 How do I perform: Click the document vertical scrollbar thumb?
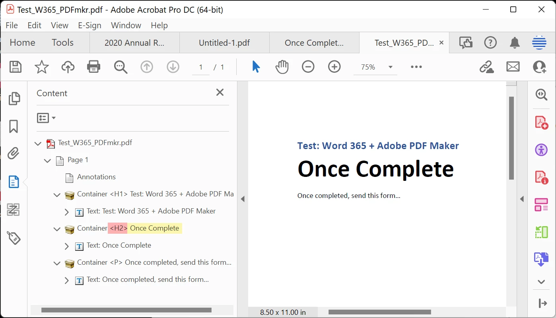(511, 138)
